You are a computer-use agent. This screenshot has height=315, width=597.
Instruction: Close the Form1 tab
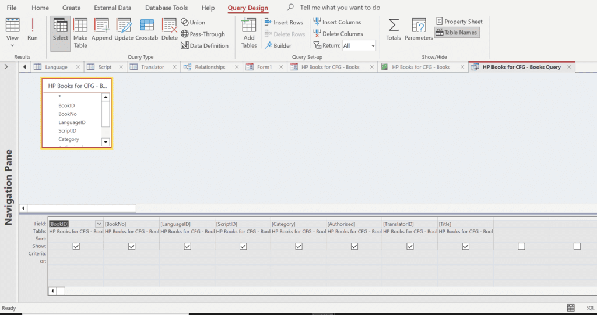point(281,67)
